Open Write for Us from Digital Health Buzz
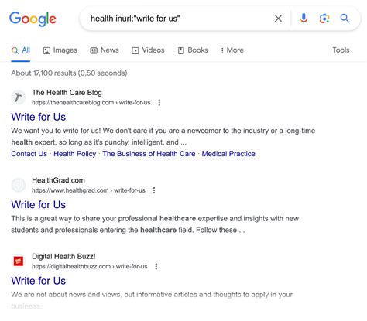367x321 pixels. coord(39,281)
